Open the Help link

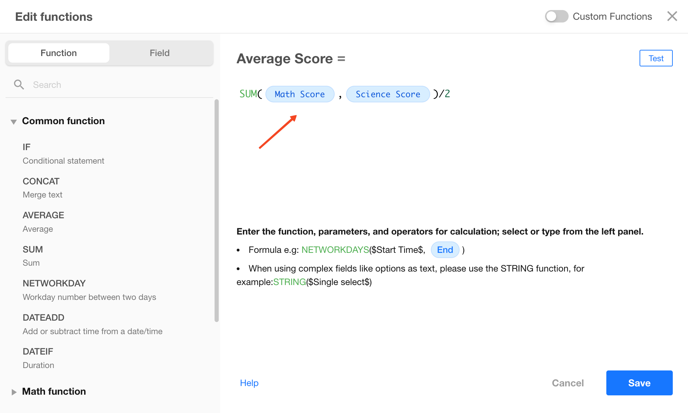click(x=249, y=383)
